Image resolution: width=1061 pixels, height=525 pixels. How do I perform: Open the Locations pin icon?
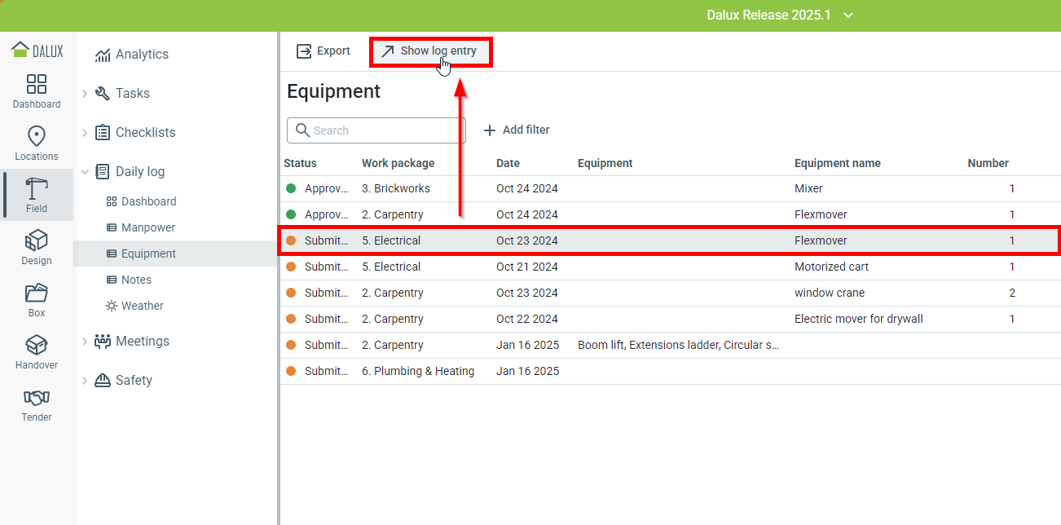tap(37, 137)
